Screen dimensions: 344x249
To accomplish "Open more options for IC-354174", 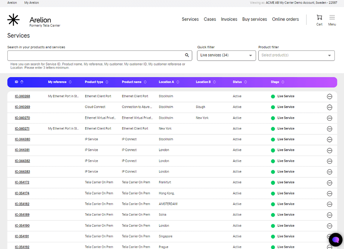I will (329, 194).
